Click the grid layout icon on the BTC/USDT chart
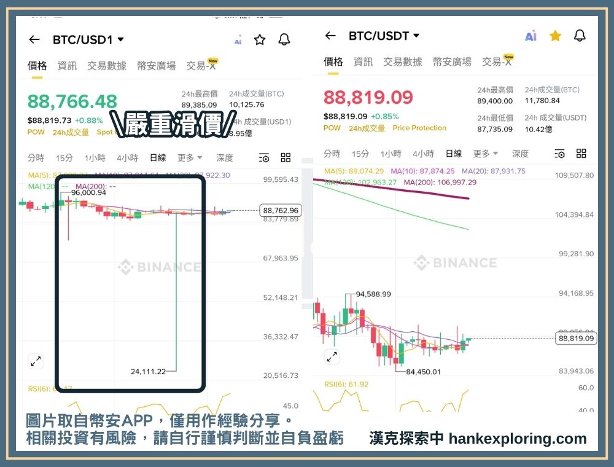The height and width of the screenshot is (467, 614). point(581,154)
